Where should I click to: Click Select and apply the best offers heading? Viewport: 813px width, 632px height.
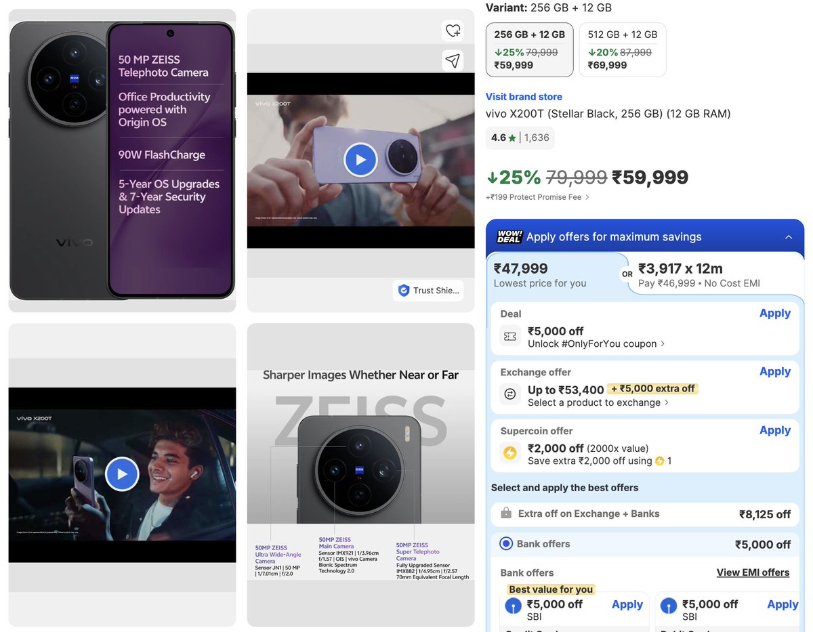pos(564,488)
